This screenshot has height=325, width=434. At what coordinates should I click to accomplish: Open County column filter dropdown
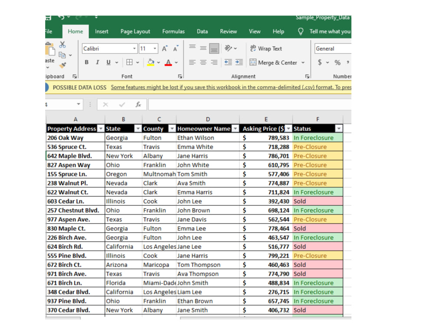(172, 129)
